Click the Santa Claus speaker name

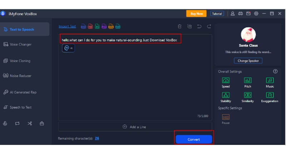tap(248, 45)
